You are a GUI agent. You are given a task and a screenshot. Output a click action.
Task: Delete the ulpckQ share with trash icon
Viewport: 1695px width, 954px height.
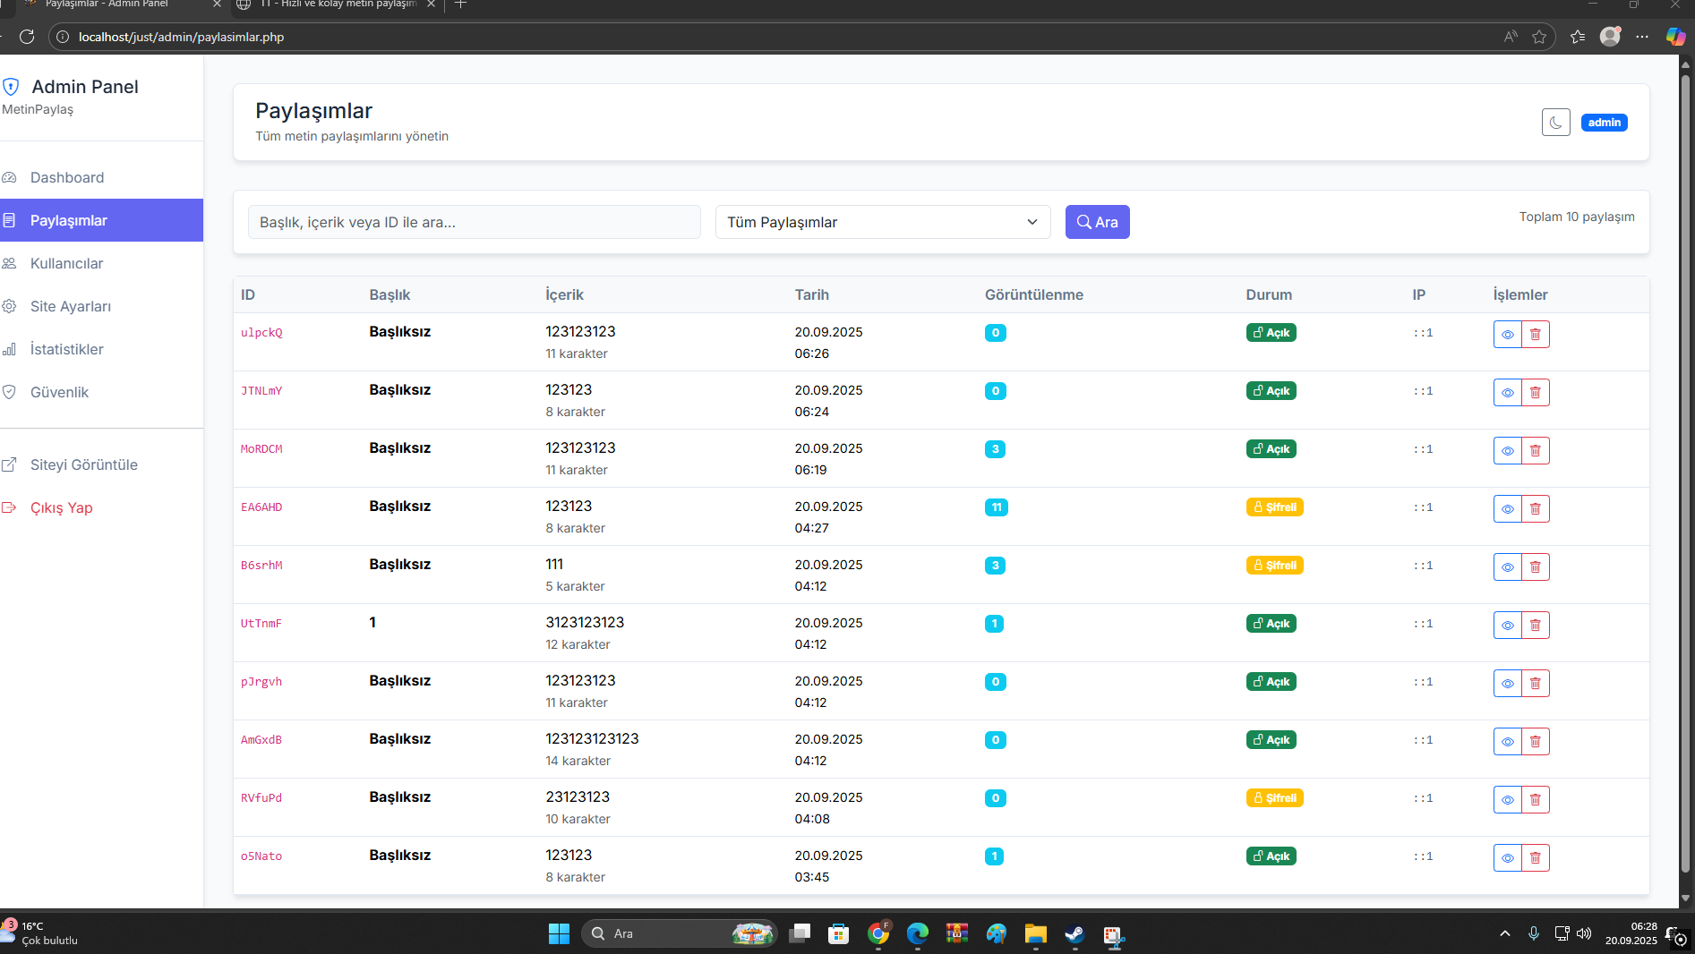[1535, 335]
